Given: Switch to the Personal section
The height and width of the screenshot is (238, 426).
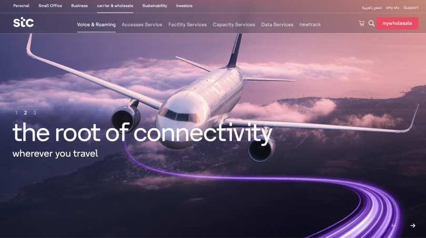Looking at the screenshot, I should tap(21, 6).
